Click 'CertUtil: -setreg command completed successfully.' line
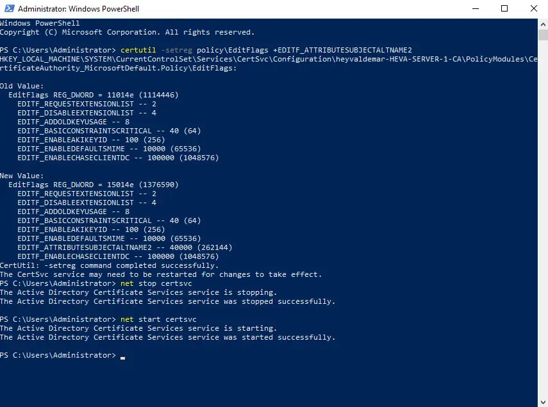 click(110, 265)
